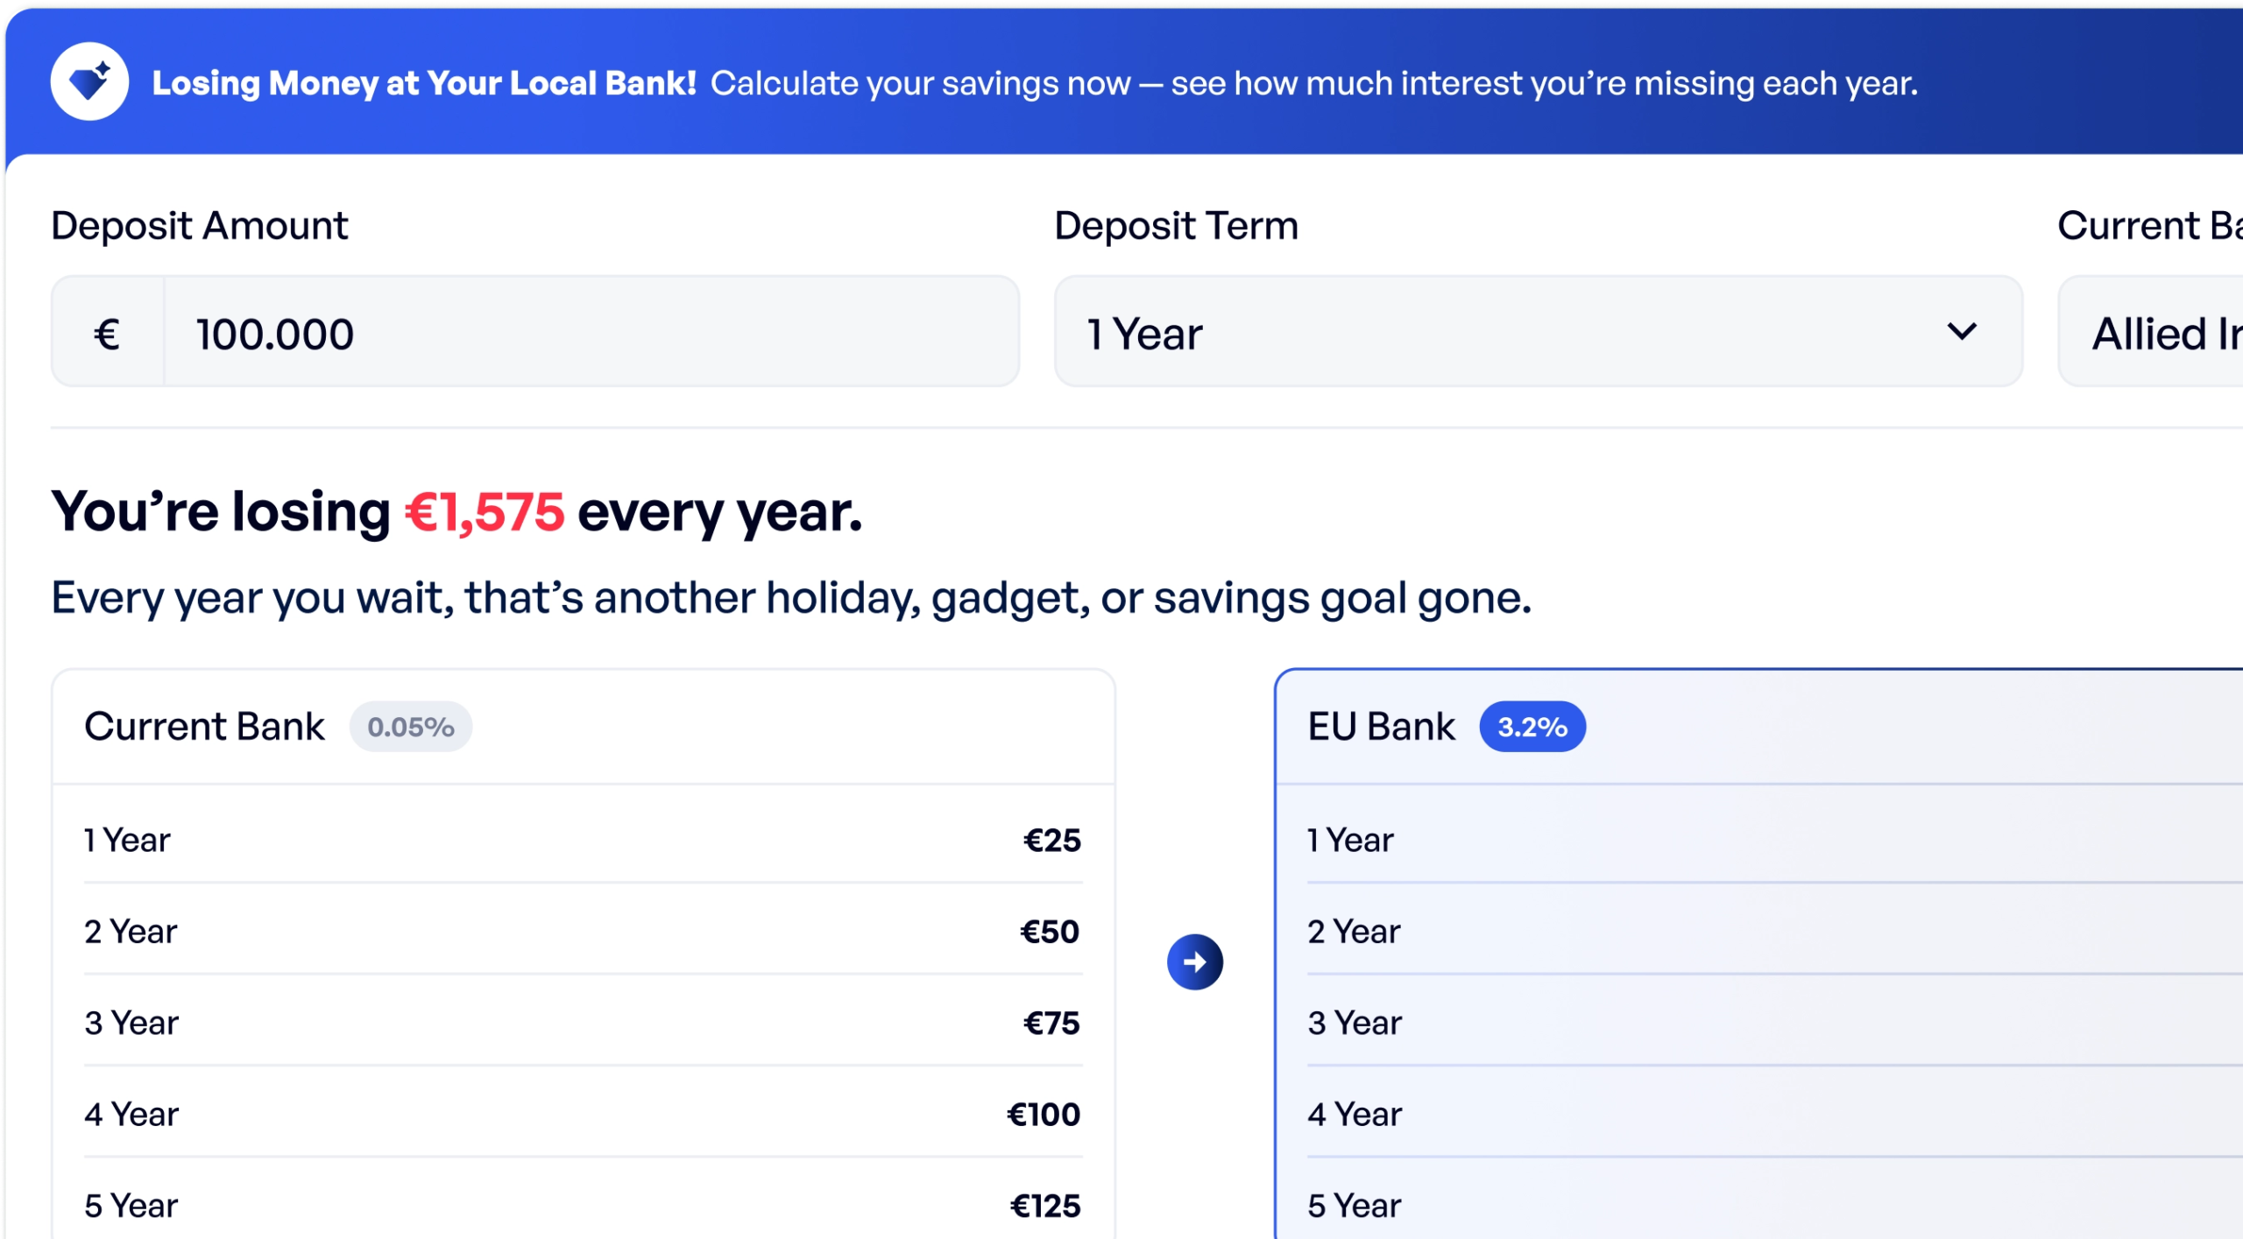Click the blue arrow transfer icon between tables
Viewport: 2243px width, 1239px height.
click(x=1194, y=961)
